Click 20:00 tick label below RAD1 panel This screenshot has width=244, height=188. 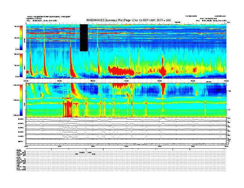click(193, 81)
